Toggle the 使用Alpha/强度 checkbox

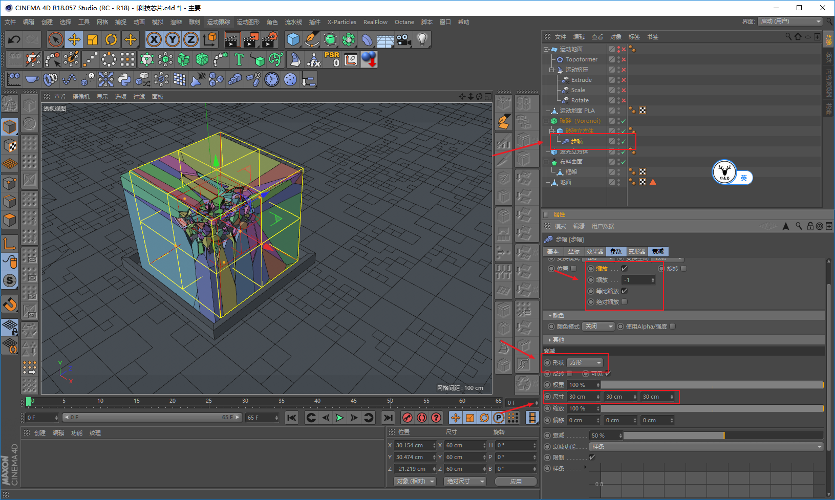(x=673, y=326)
